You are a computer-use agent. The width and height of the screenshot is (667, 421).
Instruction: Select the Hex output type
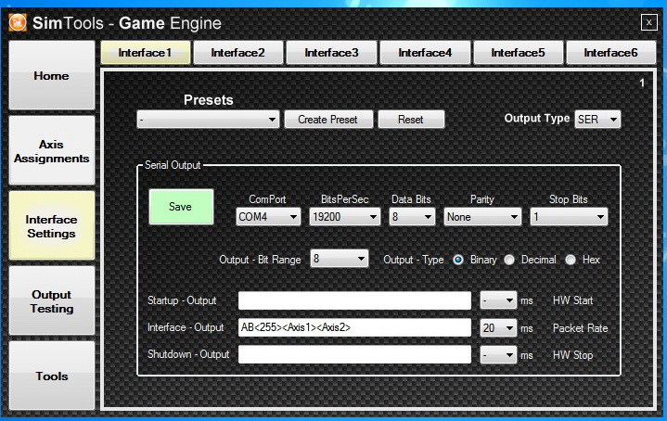coord(571,260)
